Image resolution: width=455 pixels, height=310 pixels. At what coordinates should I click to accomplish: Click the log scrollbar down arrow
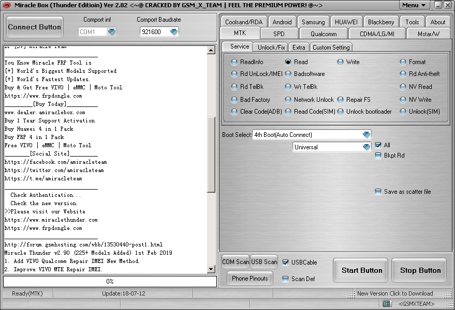tap(211, 269)
